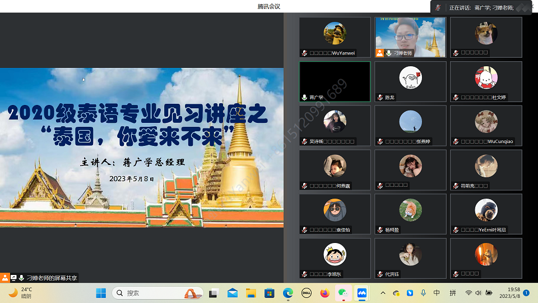Open Task View on the taskbar

(214, 293)
